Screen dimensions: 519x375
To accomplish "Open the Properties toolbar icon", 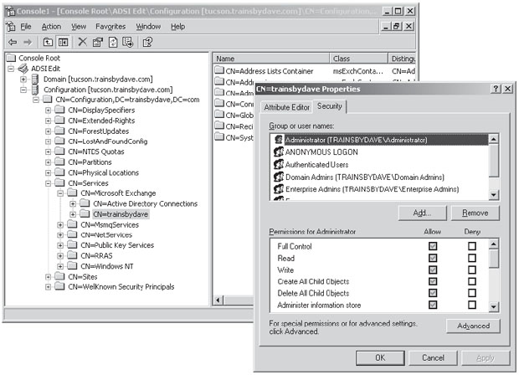I will click(98, 42).
